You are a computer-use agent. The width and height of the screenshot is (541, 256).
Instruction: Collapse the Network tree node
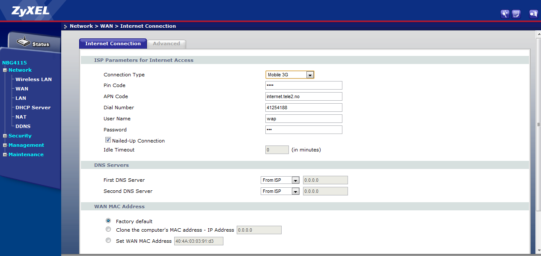coord(5,70)
